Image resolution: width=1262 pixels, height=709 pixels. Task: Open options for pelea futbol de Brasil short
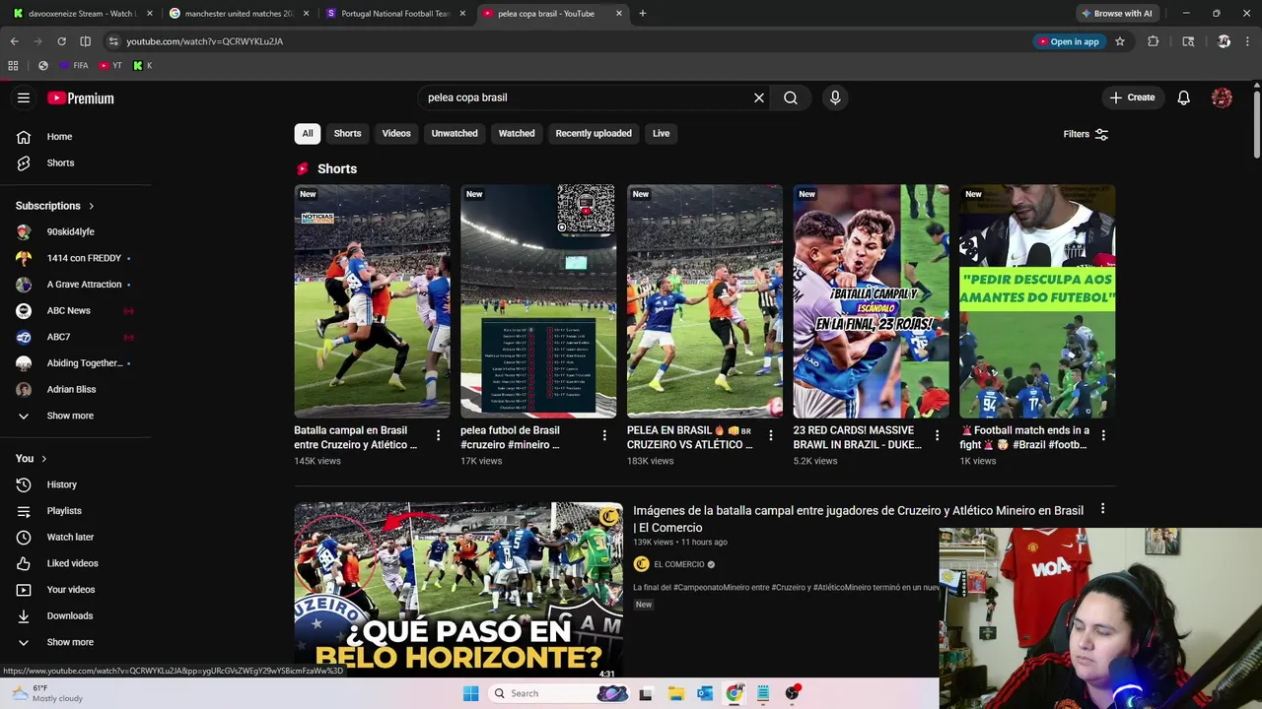coord(604,435)
